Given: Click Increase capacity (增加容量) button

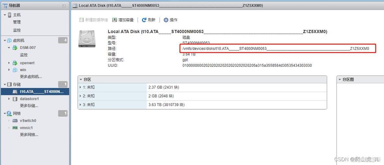Looking at the screenshot, I should tap(123, 20).
